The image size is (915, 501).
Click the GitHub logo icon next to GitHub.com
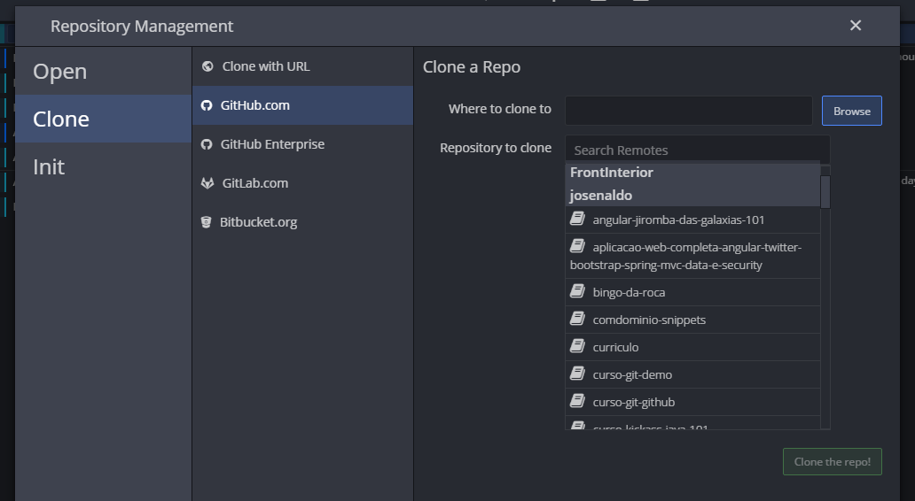[207, 105]
